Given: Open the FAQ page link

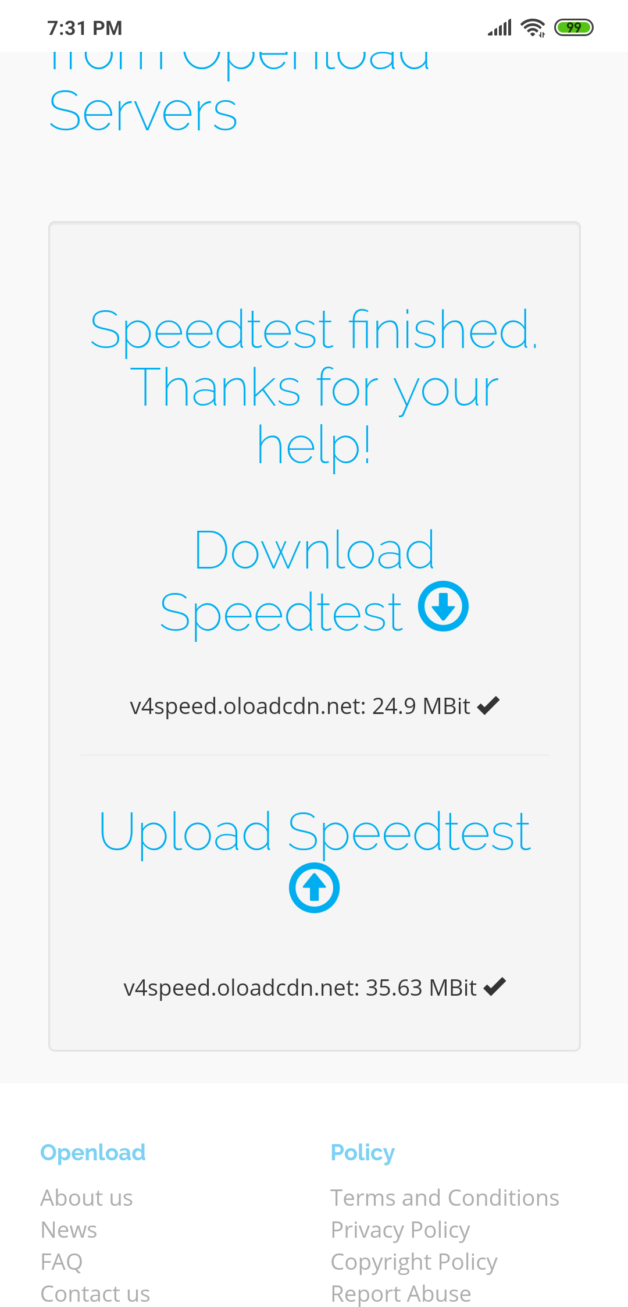Looking at the screenshot, I should 62,1262.
